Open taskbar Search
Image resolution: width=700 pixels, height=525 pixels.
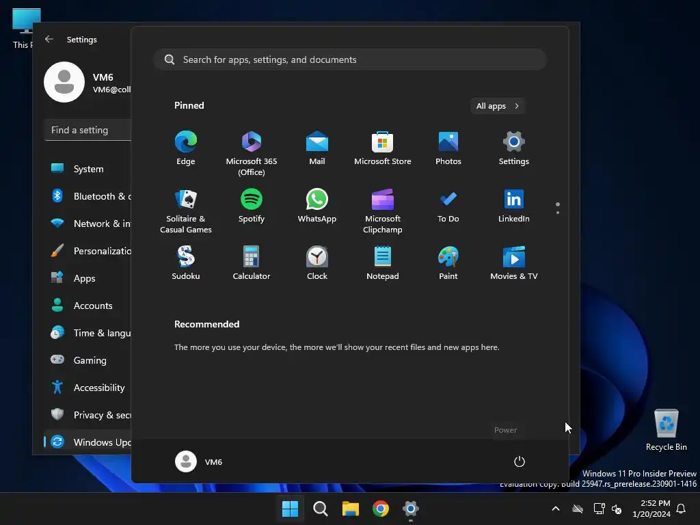click(x=320, y=509)
